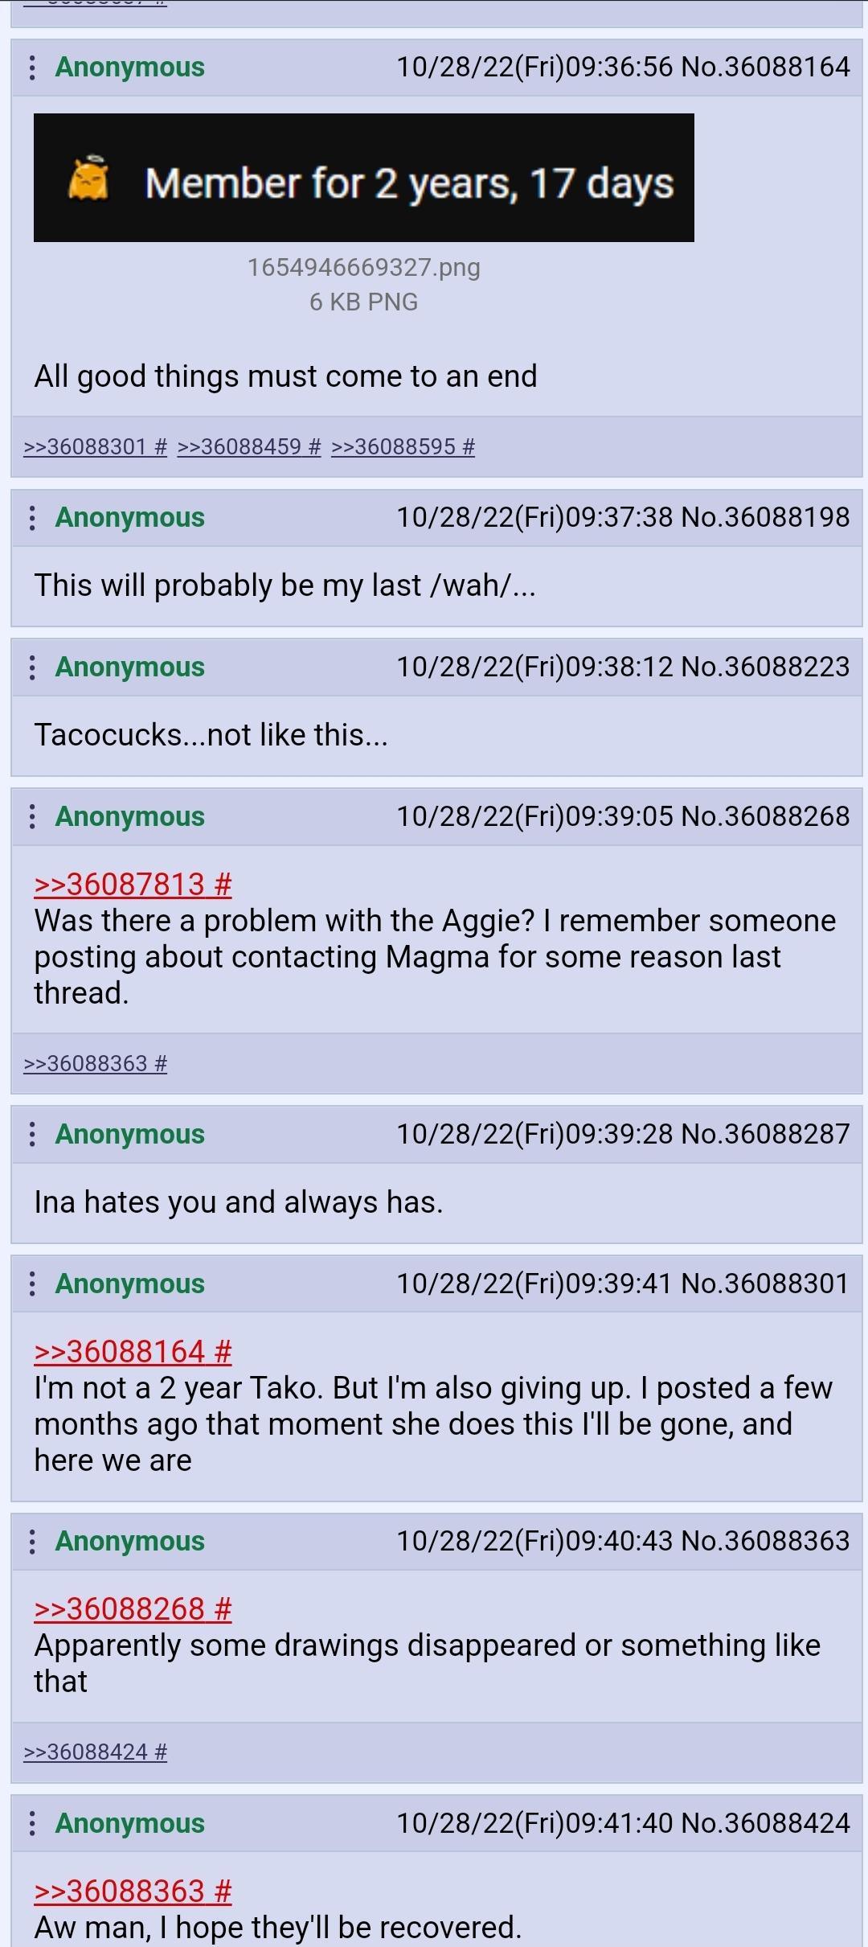Follow backlink >>36088595 under first post
The image size is (868, 1947).
pos(403,446)
